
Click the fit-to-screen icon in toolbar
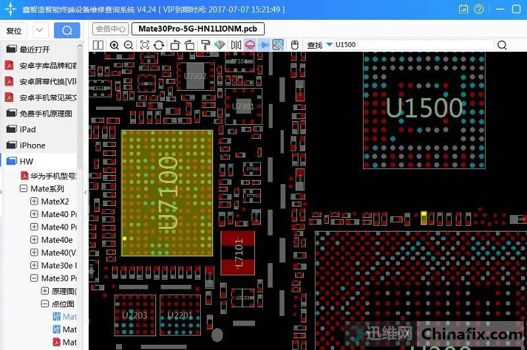[x=144, y=45]
